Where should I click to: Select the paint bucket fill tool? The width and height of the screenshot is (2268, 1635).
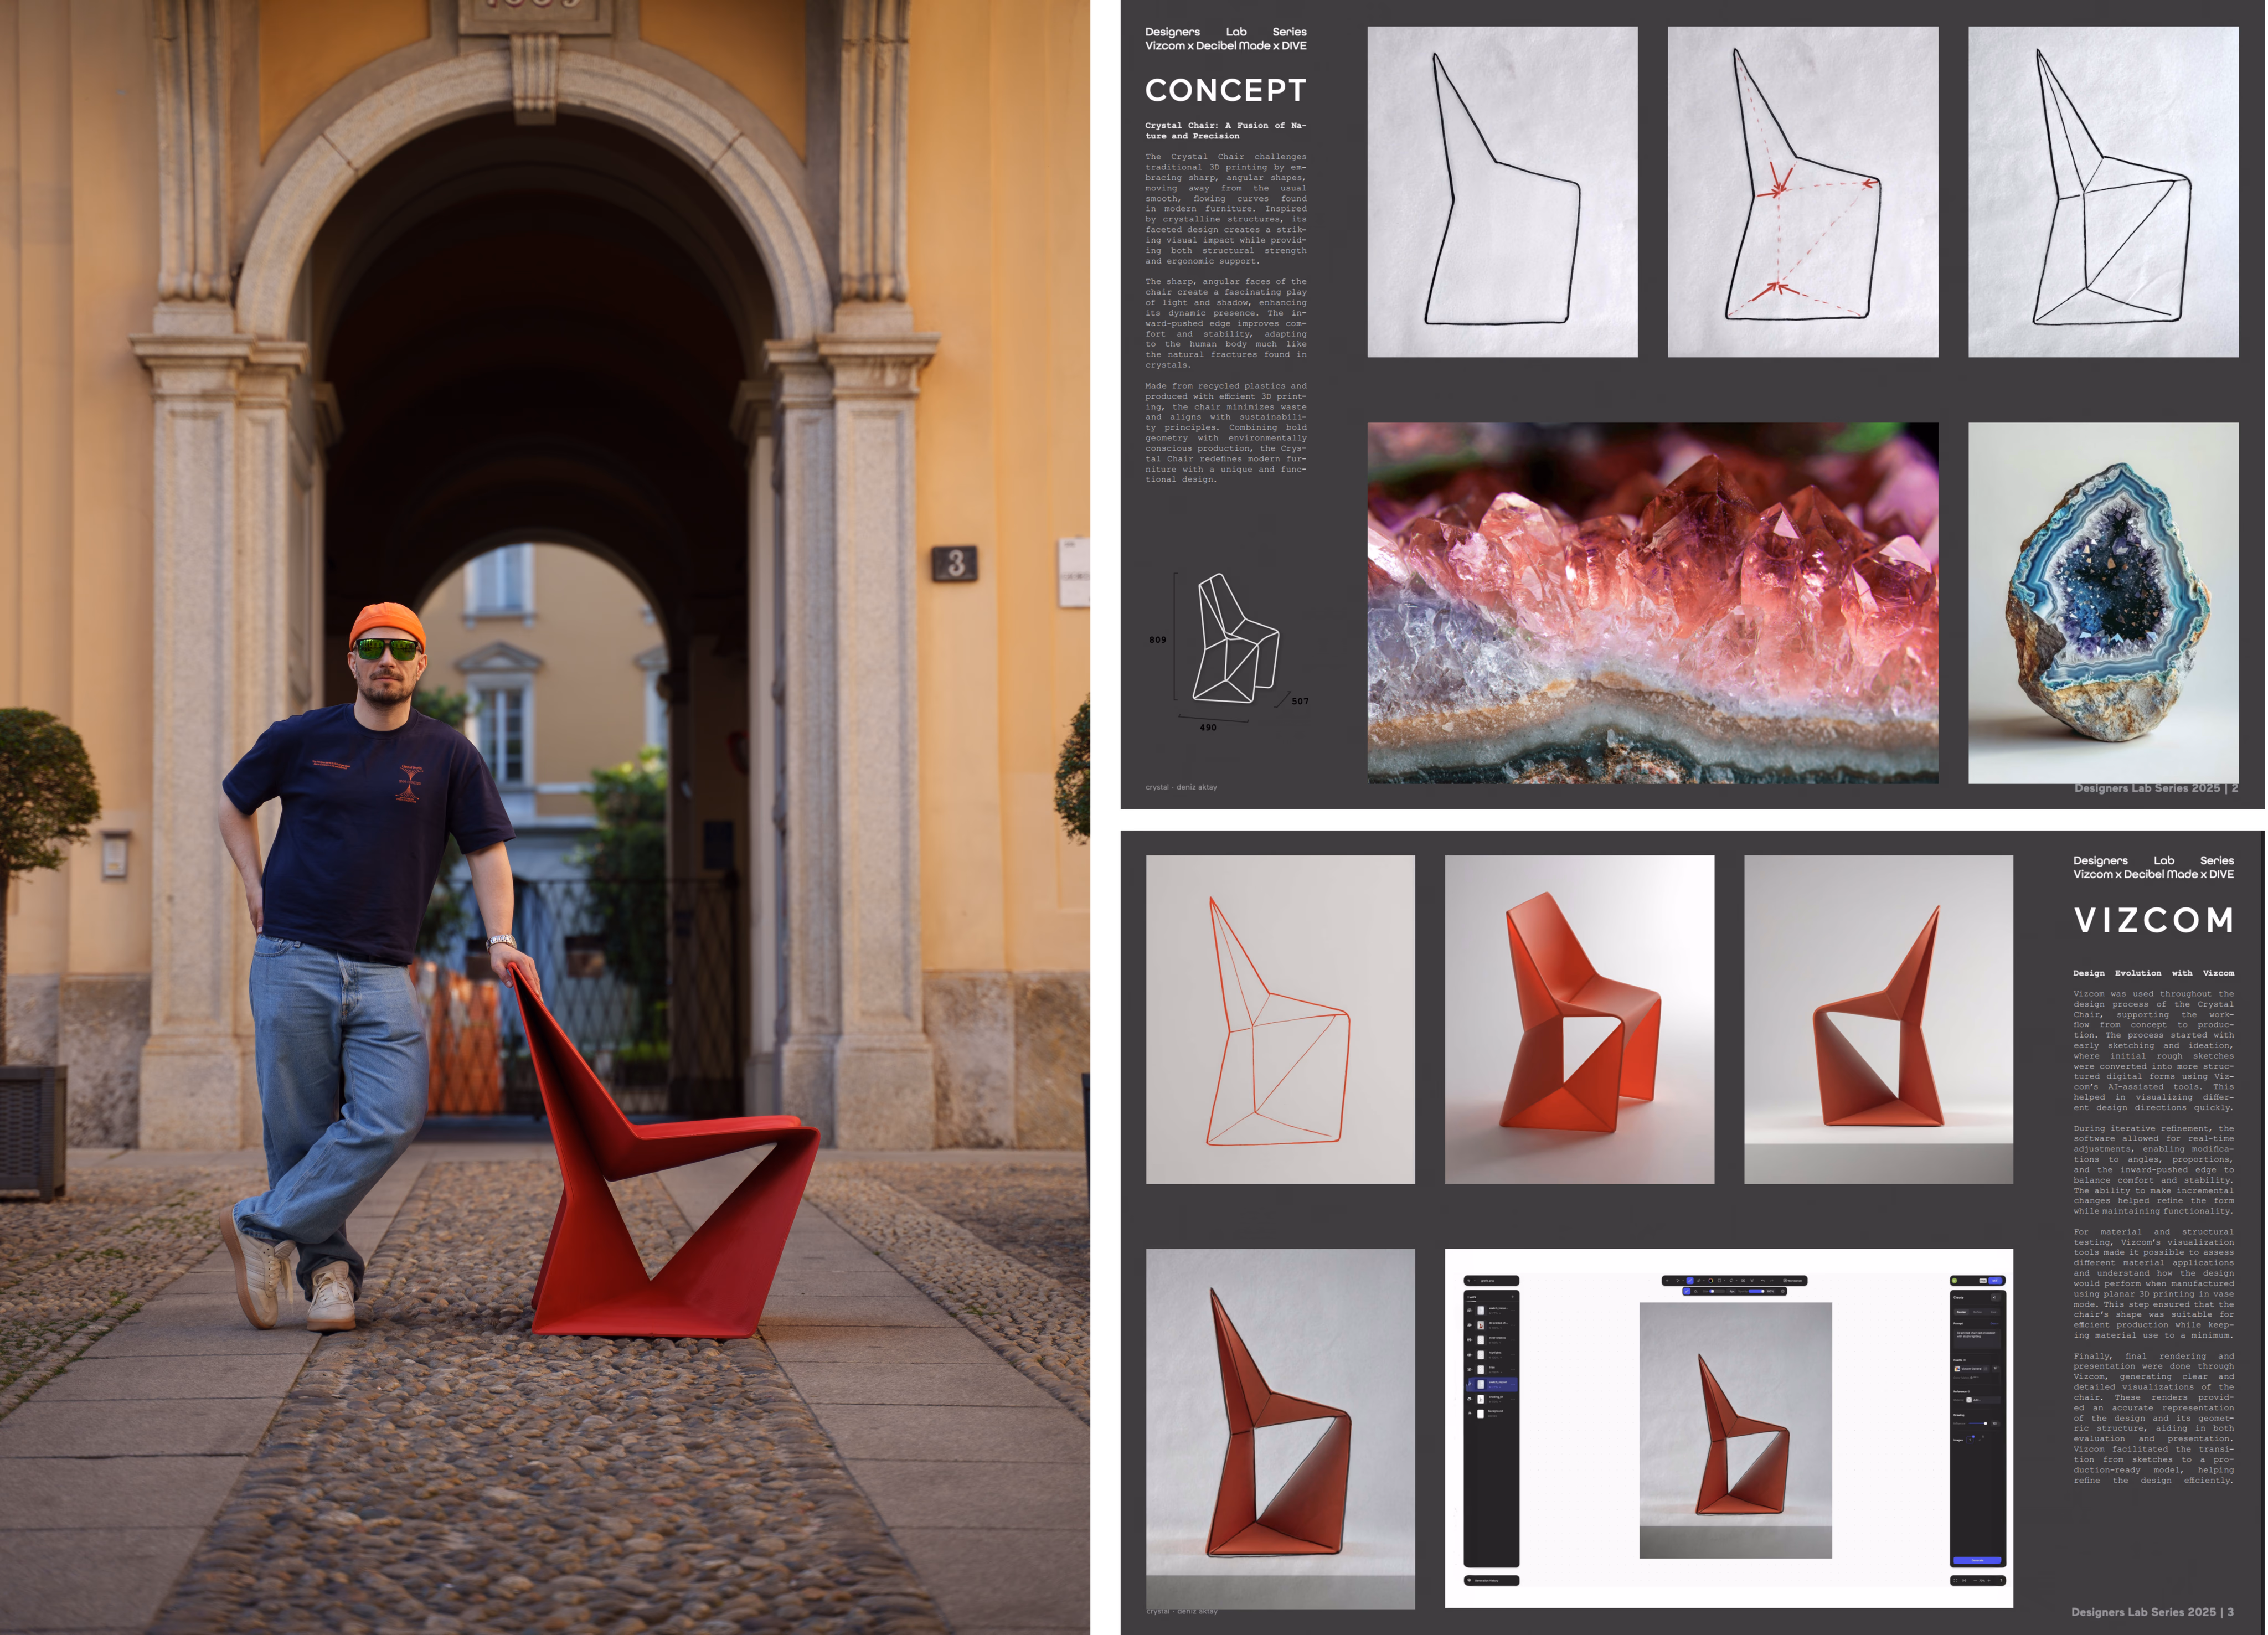(x=1696, y=1292)
